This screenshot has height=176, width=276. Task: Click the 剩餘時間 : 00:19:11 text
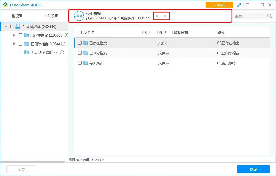(135, 18)
